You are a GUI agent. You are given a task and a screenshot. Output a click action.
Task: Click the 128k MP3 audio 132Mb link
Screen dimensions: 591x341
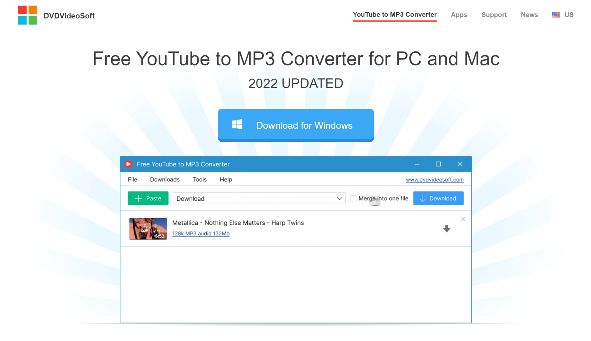pos(201,233)
